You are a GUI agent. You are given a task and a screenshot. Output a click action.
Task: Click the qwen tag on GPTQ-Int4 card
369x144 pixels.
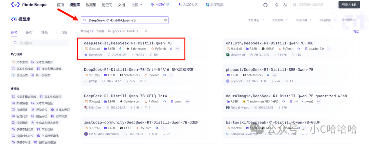point(177,101)
